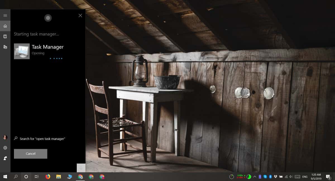Open the ENG language selector

tap(305, 177)
